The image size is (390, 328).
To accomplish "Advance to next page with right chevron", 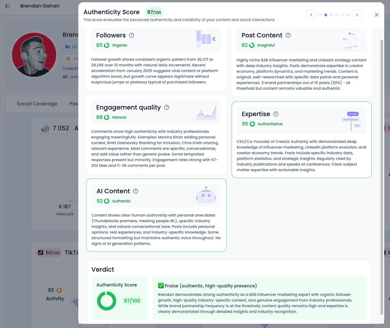I will click(x=357, y=15).
